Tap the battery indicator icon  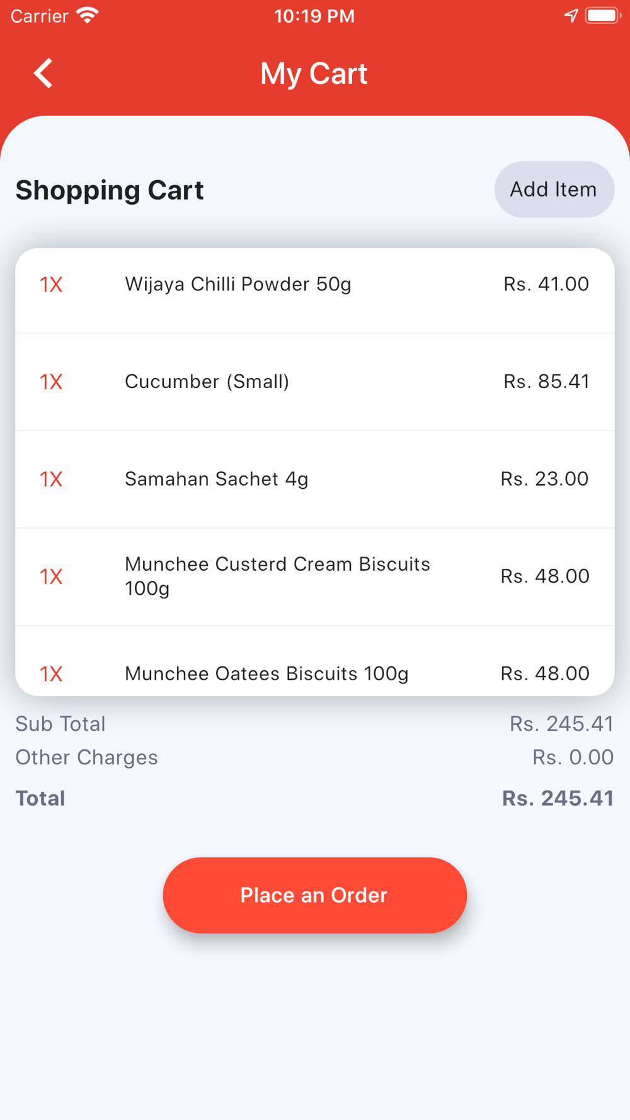point(603,16)
